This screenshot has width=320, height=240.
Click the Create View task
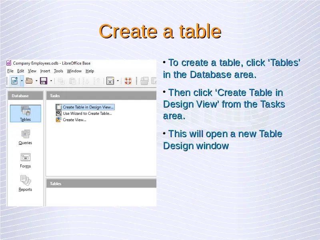click(71, 120)
